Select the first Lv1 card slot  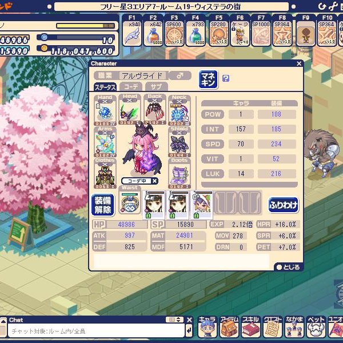point(154,205)
